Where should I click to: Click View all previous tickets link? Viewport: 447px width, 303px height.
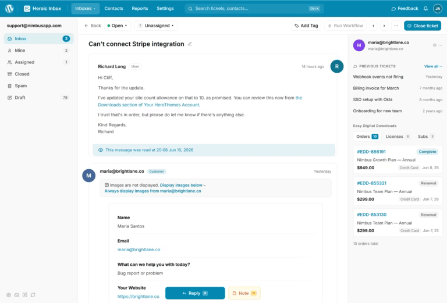coord(433,66)
